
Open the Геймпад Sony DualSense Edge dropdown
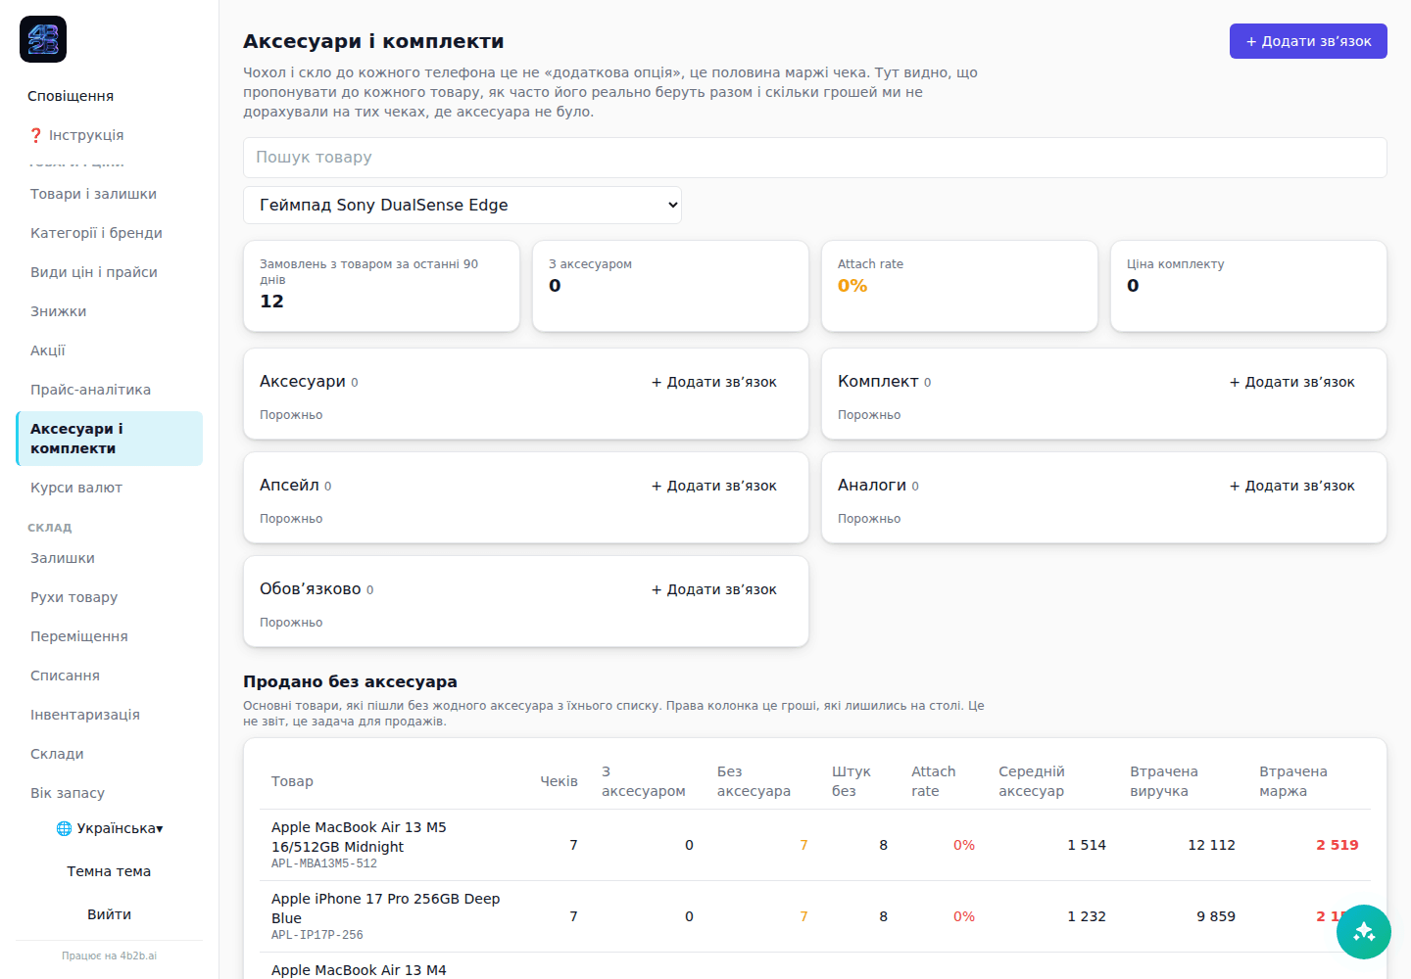click(462, 206)
